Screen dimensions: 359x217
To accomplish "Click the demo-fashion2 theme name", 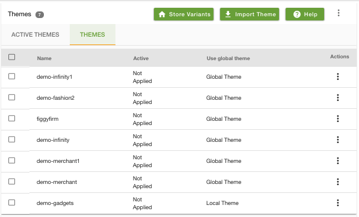I will [x=55, y=98].
